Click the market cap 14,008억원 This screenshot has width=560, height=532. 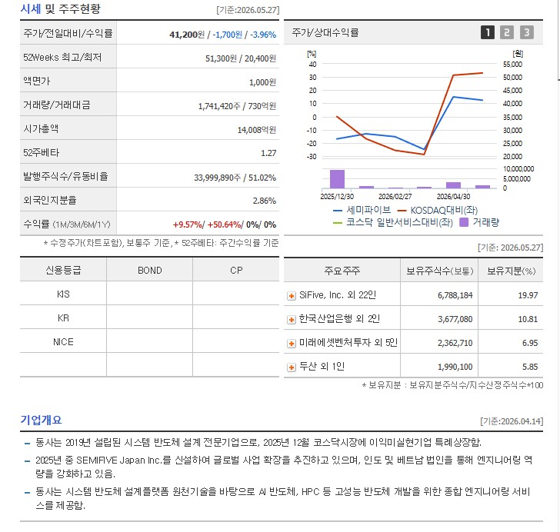(257, 130)
